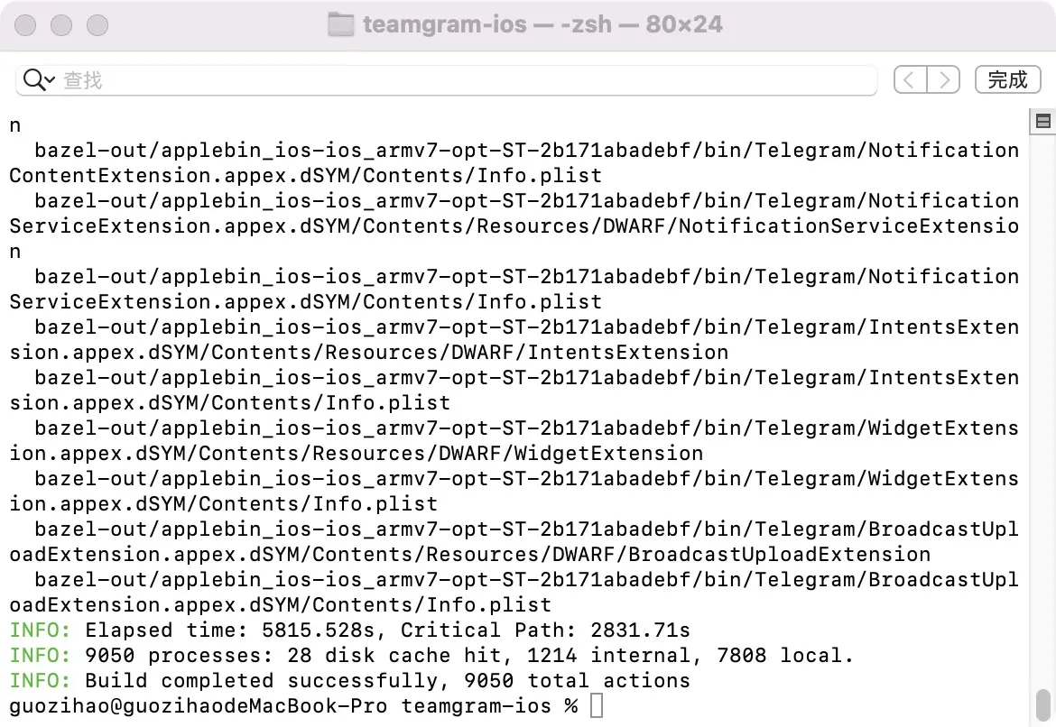Image resolution: width=1056 pixels, height=727 pixels.
Task: Go to previous search match arrow
Action: click(x=910, y=80)
